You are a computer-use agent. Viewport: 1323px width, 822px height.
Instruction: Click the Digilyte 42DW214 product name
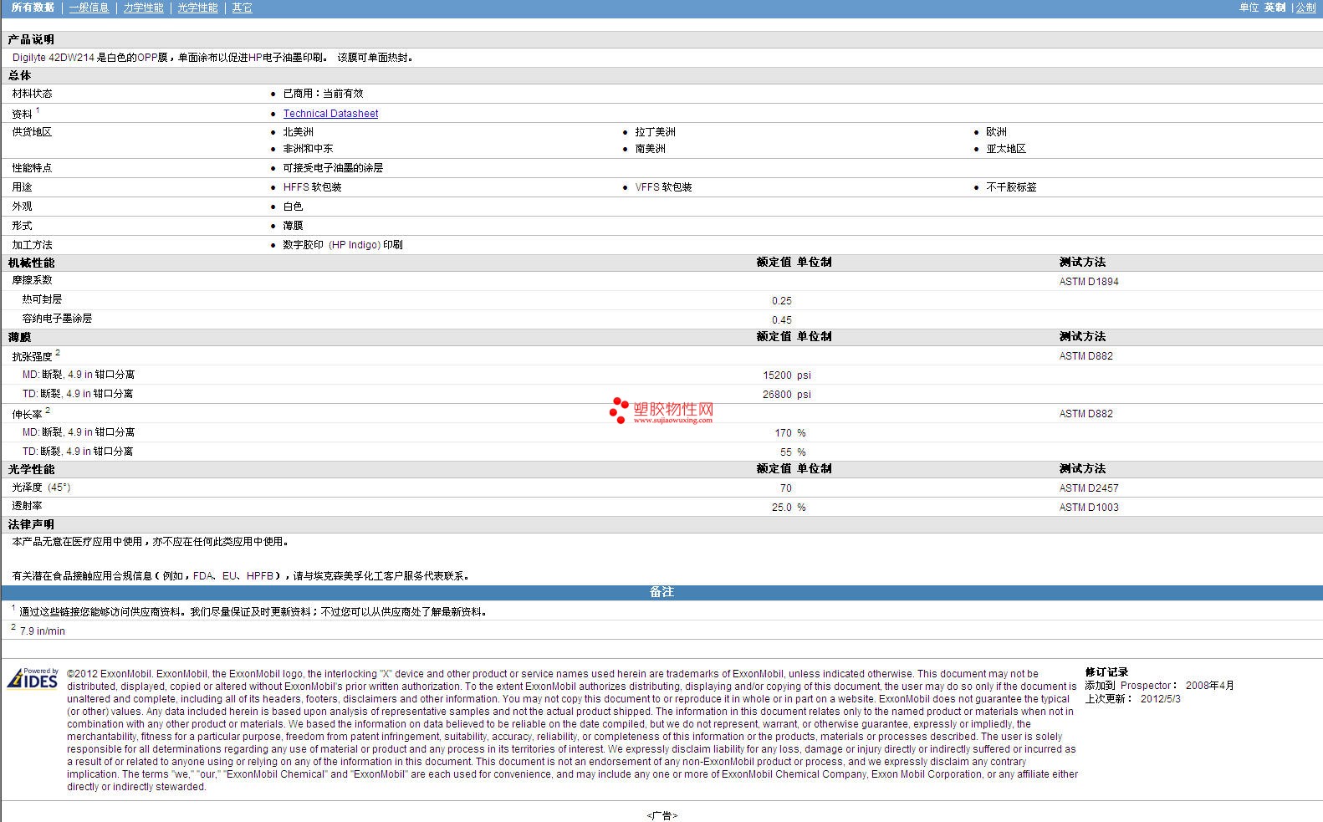click(54, 58)
